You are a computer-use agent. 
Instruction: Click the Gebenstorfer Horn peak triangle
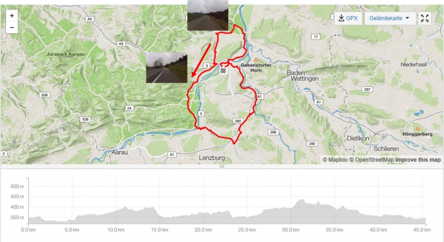tap(256, 60)
